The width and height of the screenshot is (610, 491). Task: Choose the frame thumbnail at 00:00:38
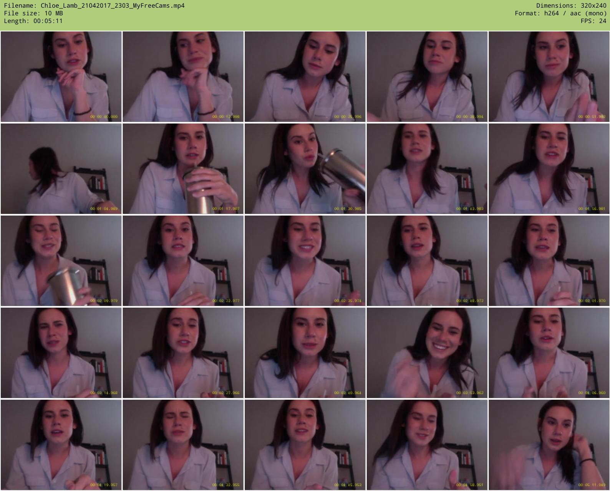coord(427,77)
